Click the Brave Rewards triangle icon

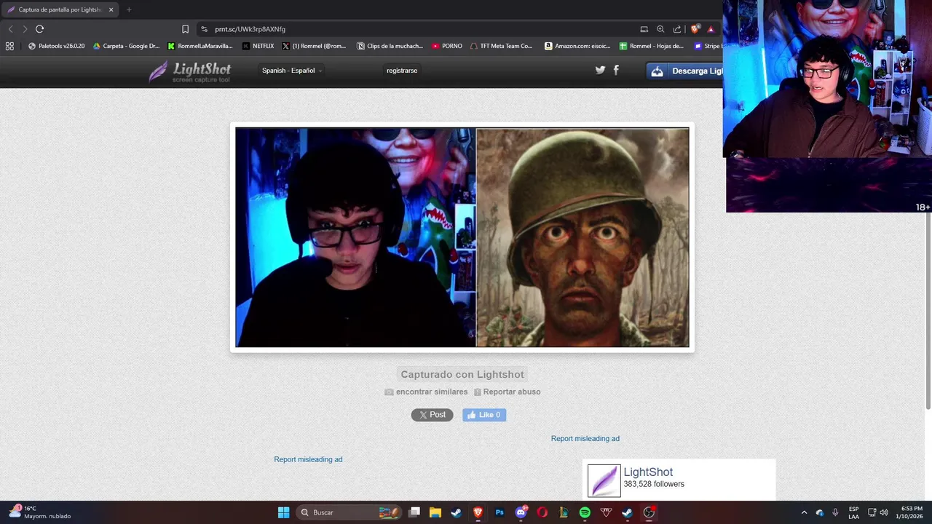(x=711, y=29)
